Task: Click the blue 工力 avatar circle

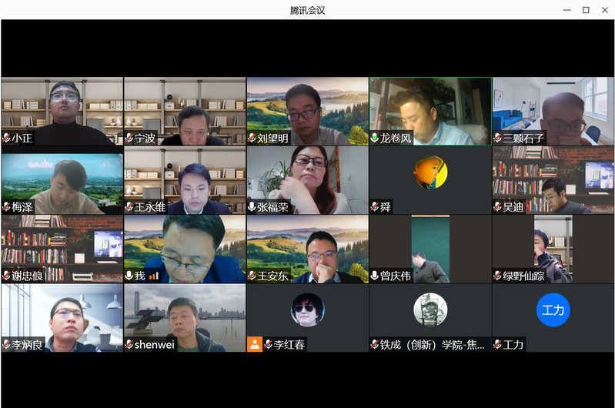Action: (553, 310)
